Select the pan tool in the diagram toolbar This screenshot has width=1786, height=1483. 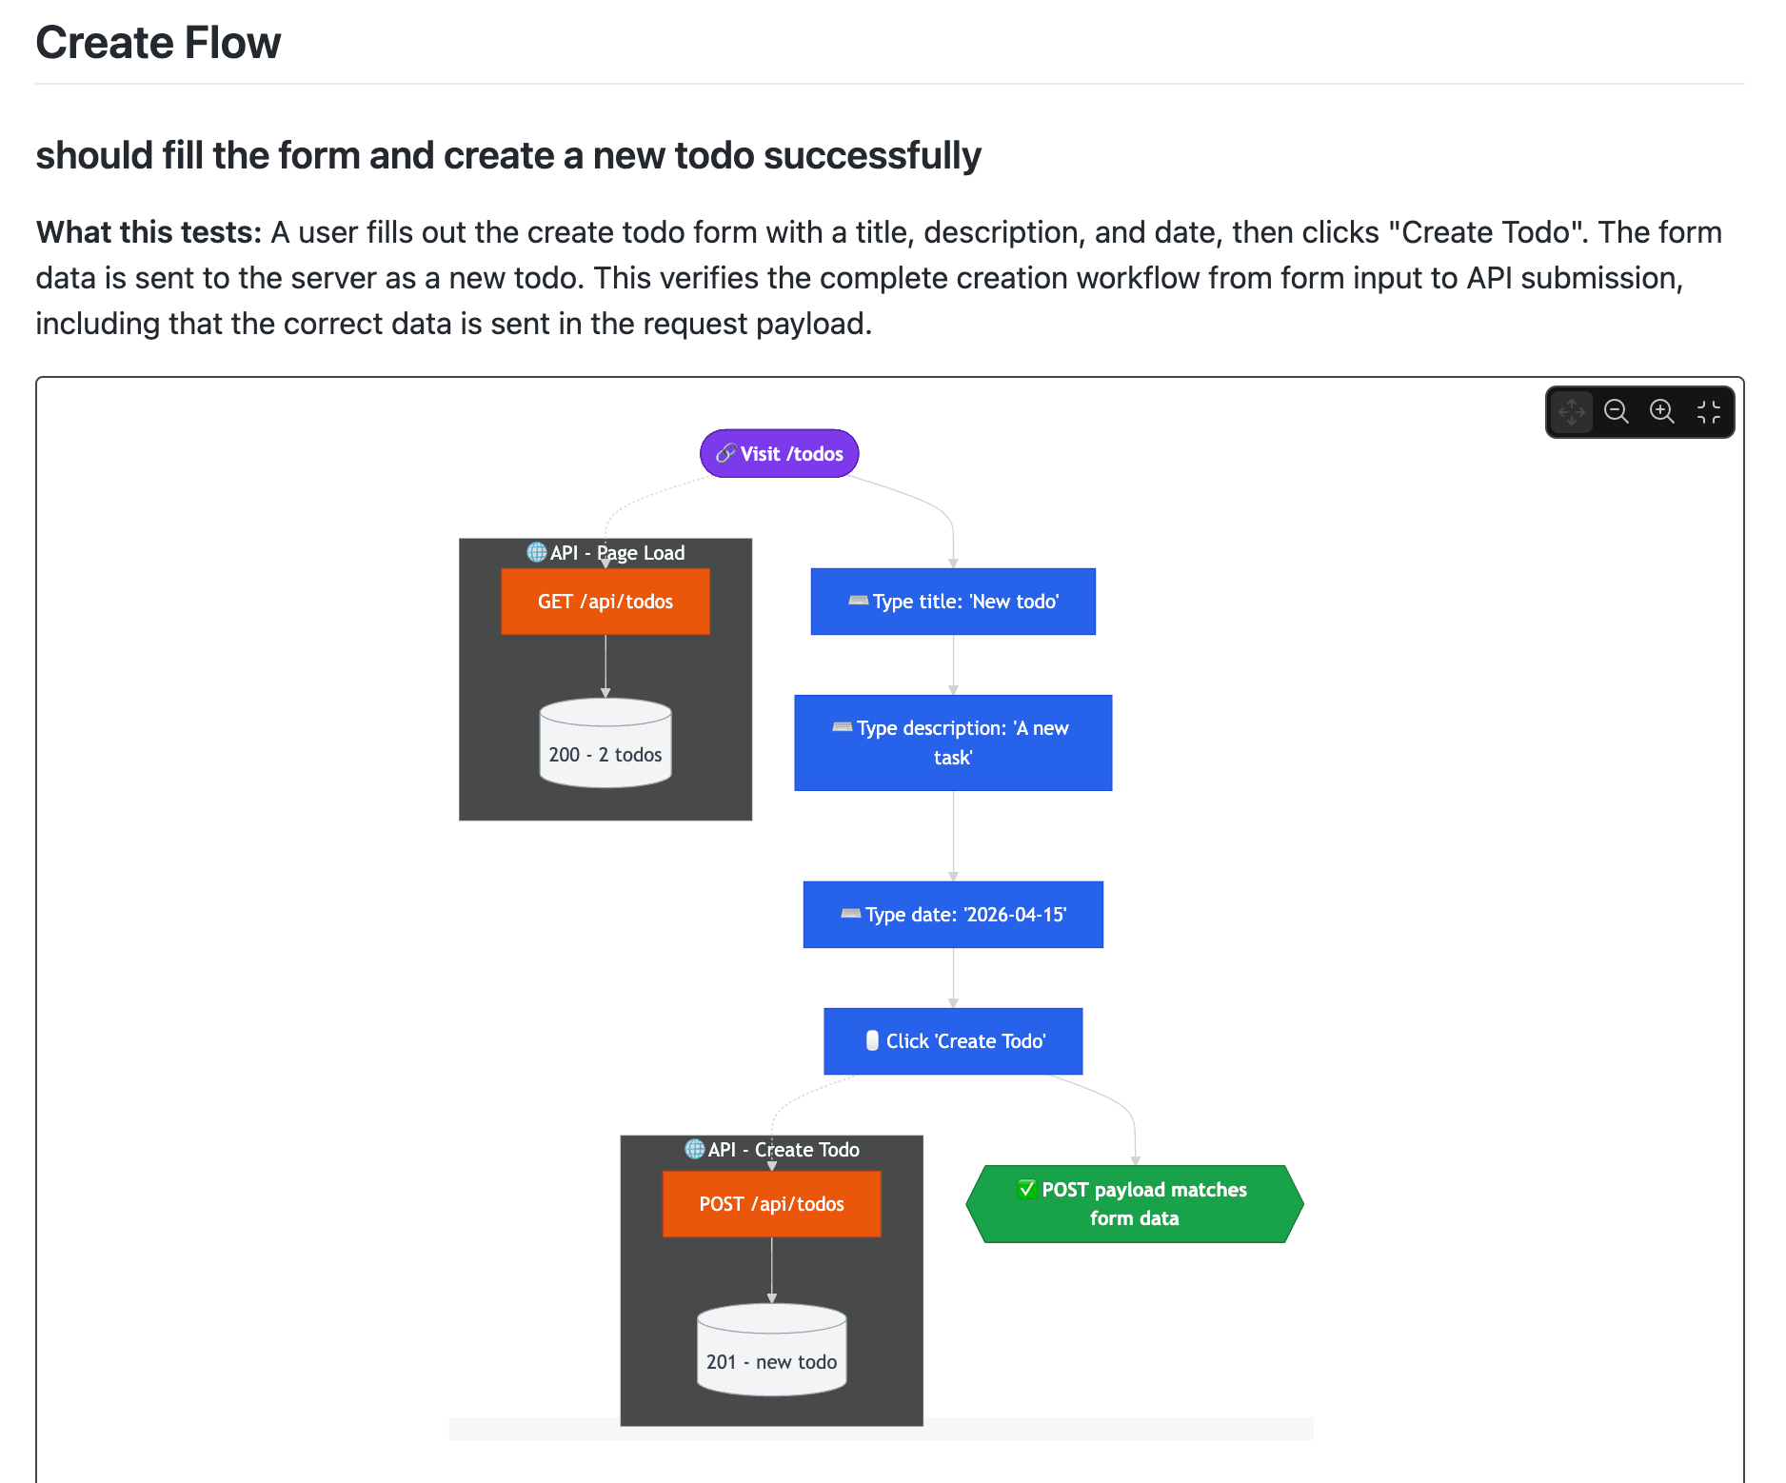(1572, 411)
